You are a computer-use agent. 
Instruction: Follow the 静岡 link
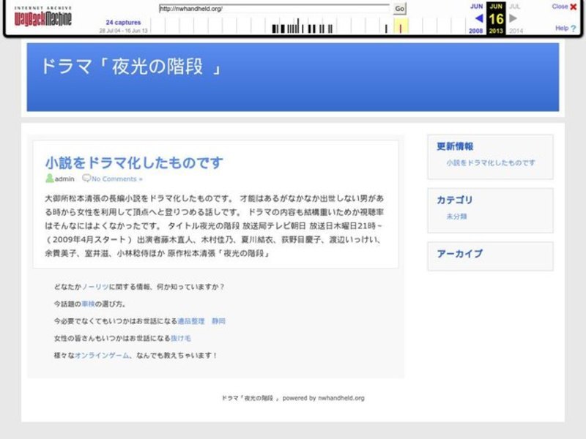[218, 321]
